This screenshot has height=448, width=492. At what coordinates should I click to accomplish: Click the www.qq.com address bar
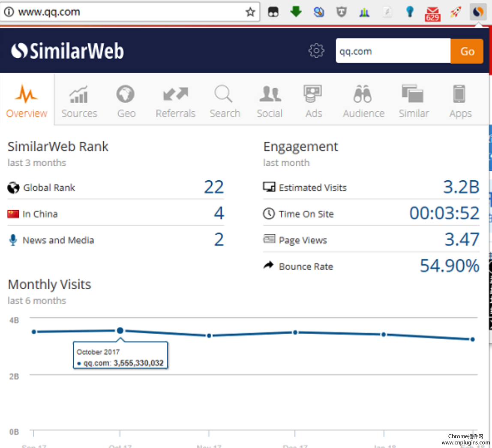pos(130,12)
